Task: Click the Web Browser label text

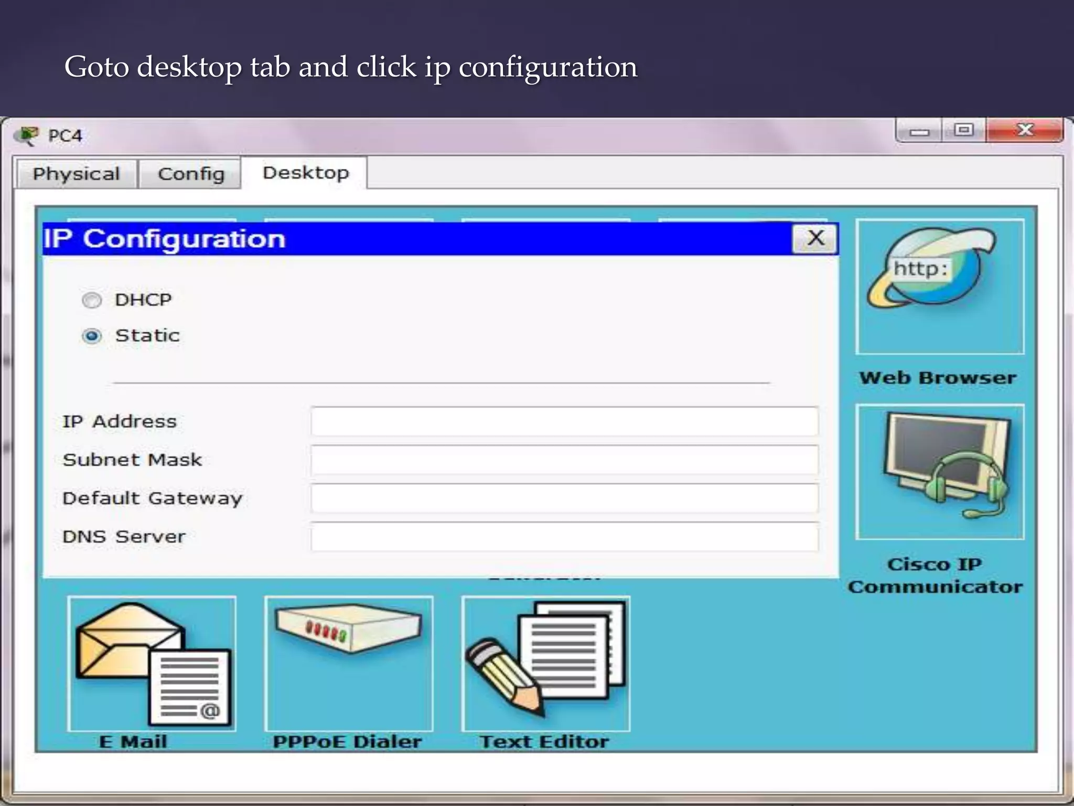Action: coord(938,378)
